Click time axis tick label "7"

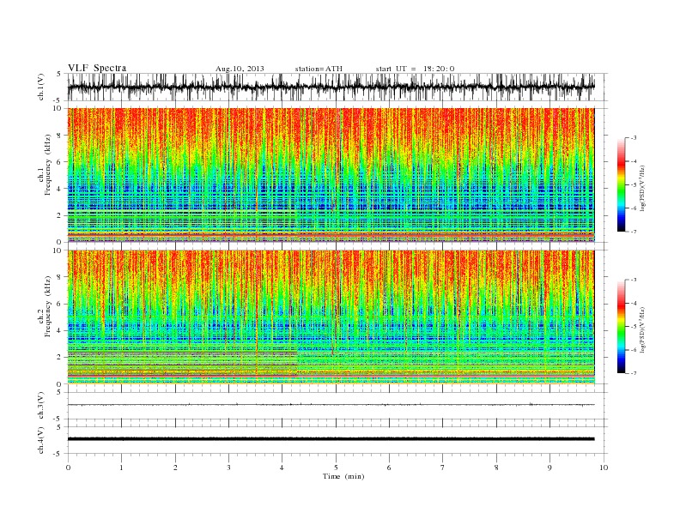443,468
